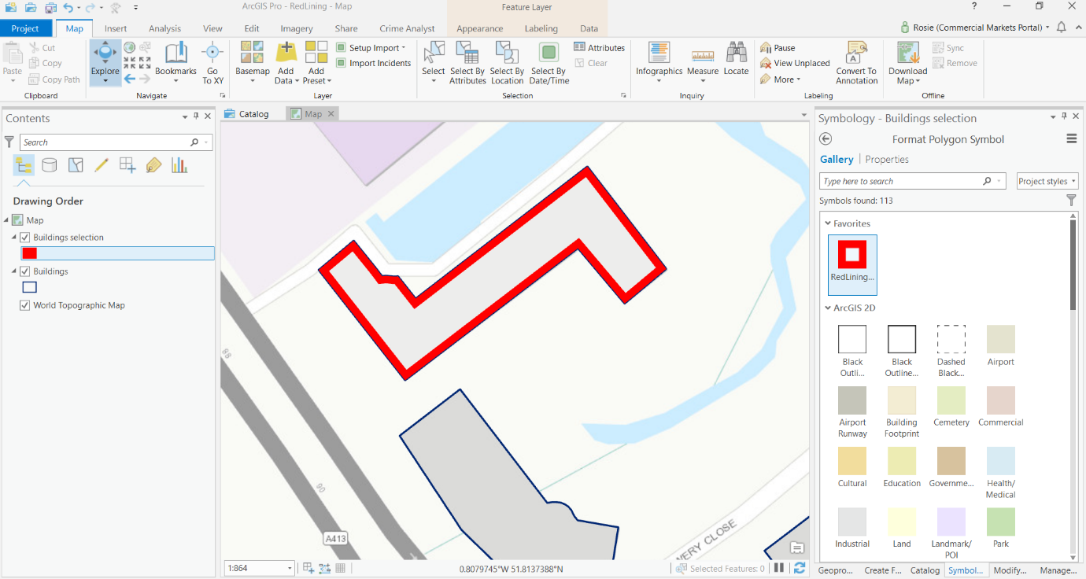Screen dimensions: 1086x579
Task: Activate the Select tool
Action: point(434,63)
